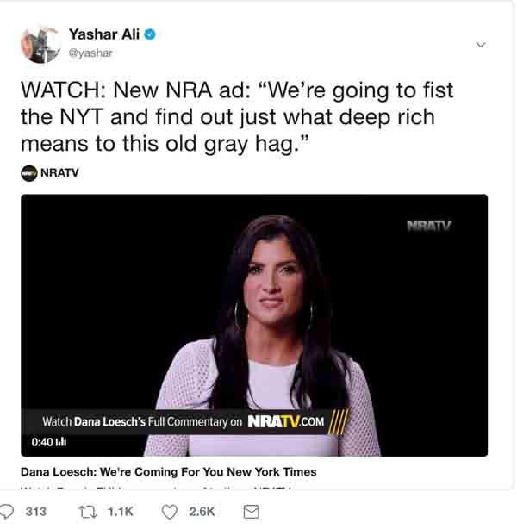This screenshot has height=529, width=517.
Task: Click the NRATV watermark in video
Action: point(428,226)
